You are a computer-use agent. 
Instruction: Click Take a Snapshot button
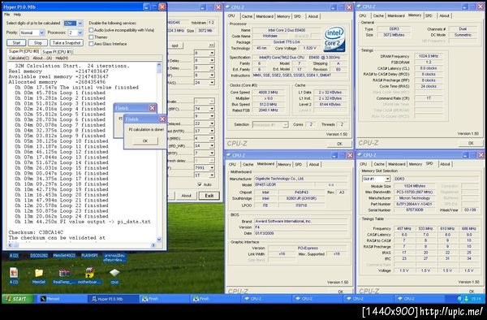tap(67, 43)
